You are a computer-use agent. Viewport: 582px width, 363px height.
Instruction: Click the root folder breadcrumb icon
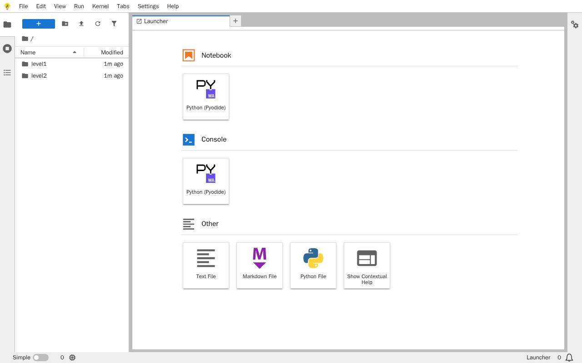click(x=25, y=39)
